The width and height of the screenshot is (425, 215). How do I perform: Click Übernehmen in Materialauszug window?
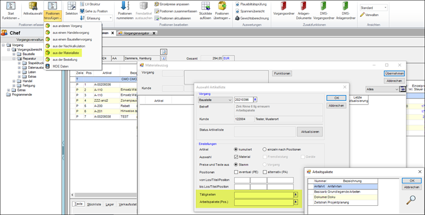395,73
